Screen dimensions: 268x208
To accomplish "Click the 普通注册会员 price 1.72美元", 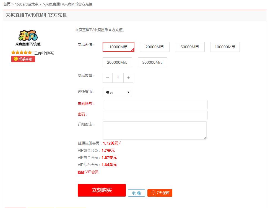I will coord(111,143).
